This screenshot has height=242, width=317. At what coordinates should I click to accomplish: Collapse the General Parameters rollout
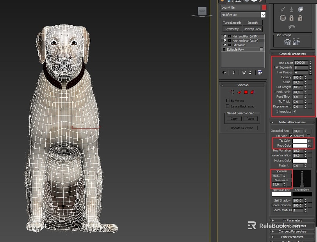[292, 54]
